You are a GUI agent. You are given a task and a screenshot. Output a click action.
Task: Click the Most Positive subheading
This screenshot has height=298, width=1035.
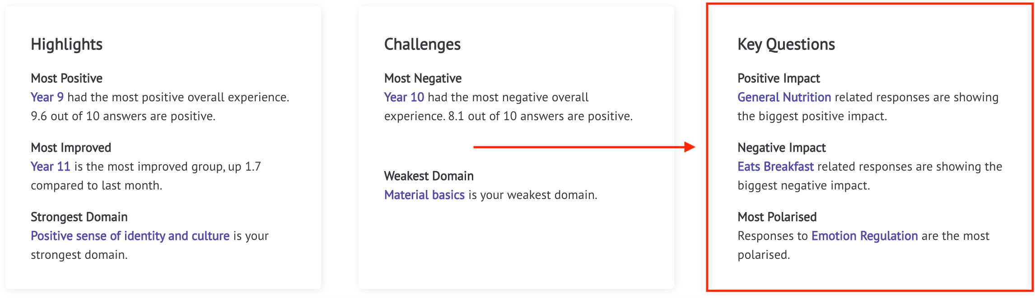tap(67, 78)
